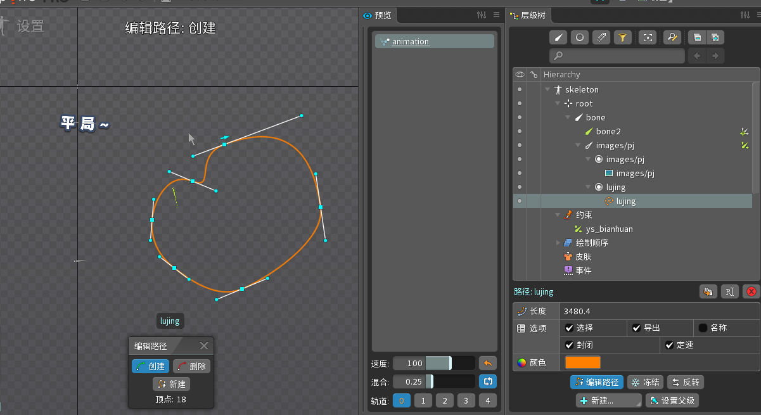Click the 编辑路径 edit path button
Viewport: 761px width, 415px height.
tap(596, 382)
